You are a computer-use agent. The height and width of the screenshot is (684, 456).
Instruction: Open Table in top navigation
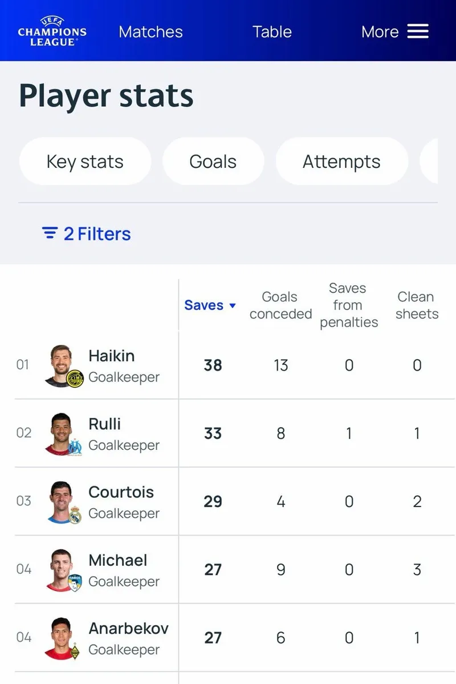(x=272, y=32)
